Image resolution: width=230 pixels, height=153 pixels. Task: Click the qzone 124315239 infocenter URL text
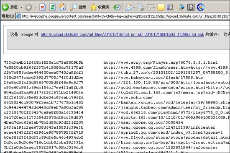tap(159, 127)
